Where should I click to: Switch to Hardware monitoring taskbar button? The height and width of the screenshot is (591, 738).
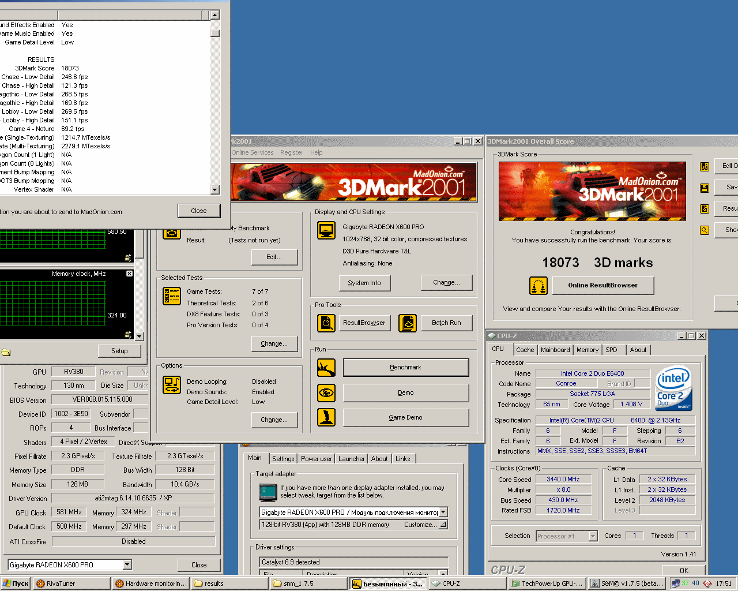pyautogui.click(x=151, y=583)
